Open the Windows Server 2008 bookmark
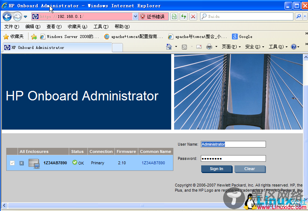308x211 pixels. (70, 37)
